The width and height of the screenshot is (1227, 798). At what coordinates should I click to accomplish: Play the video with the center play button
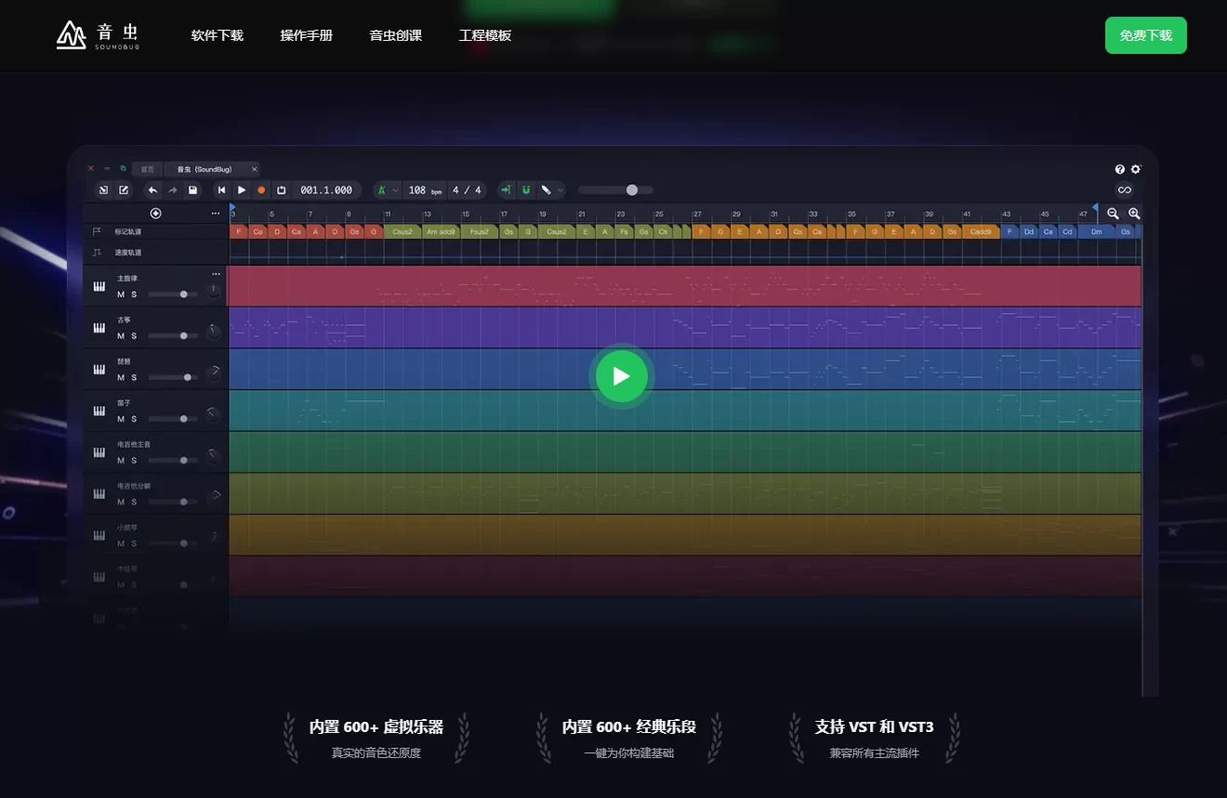621,376
